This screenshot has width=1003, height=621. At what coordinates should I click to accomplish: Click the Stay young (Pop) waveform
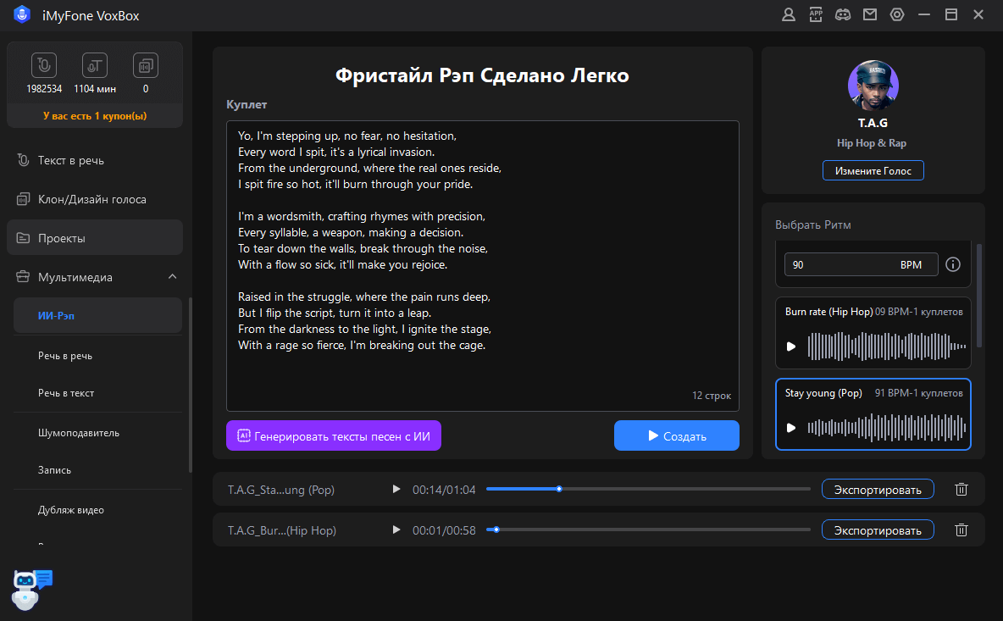coord(887,428)
